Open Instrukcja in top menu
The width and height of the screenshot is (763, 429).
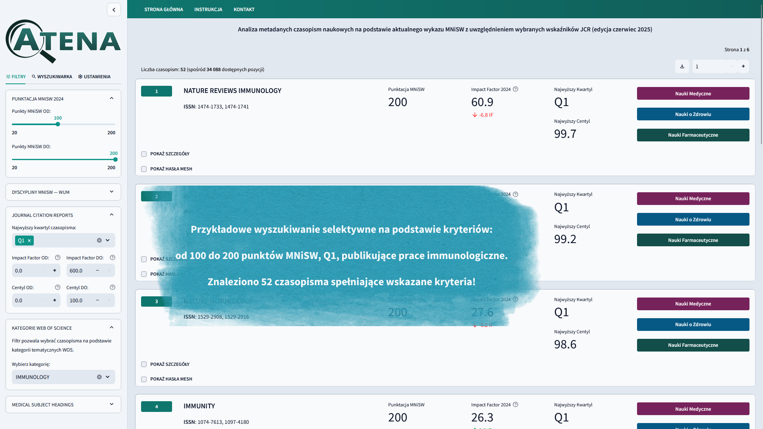(x=208, y=9)
